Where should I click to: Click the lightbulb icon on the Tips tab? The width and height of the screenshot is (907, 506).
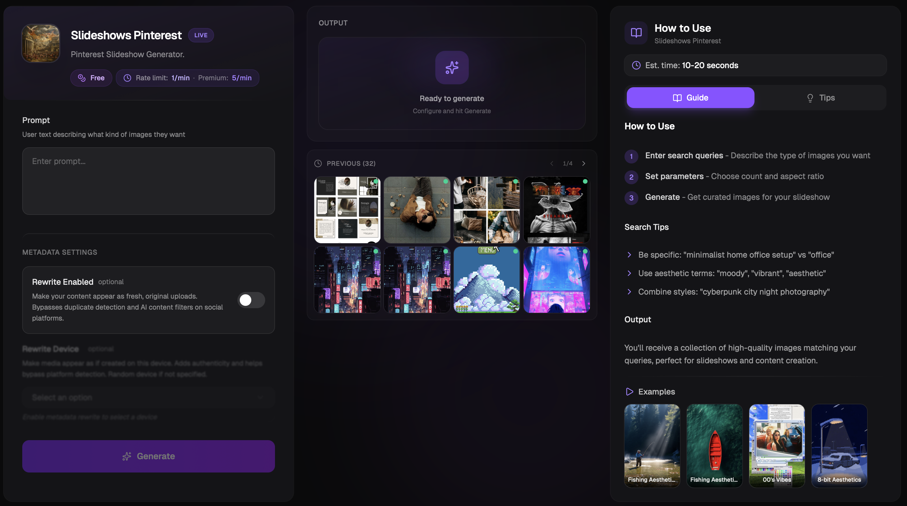pyautogui.click(x=810, y=98)
